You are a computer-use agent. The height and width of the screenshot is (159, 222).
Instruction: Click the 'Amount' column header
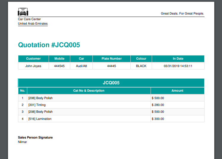[178, 91]
